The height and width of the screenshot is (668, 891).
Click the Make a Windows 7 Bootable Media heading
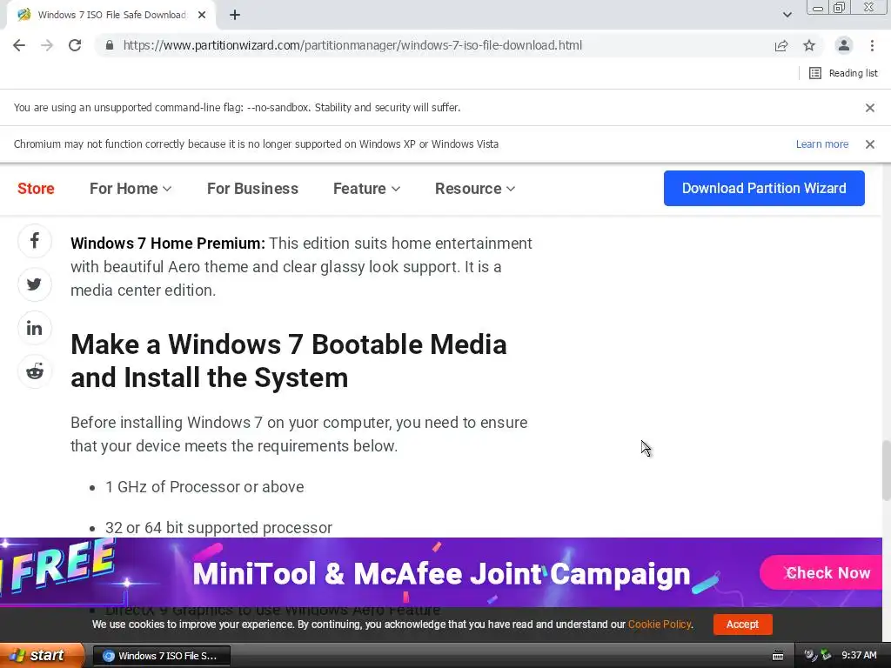pyautogui.click(x=289, y=361)
